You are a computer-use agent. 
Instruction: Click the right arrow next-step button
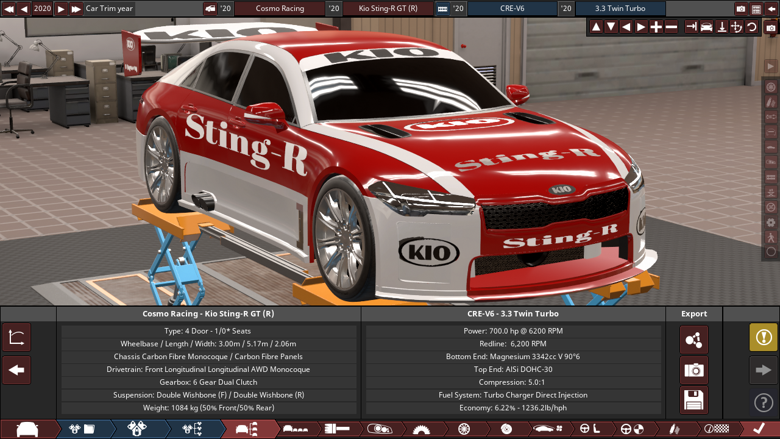(x=764, y=370)
